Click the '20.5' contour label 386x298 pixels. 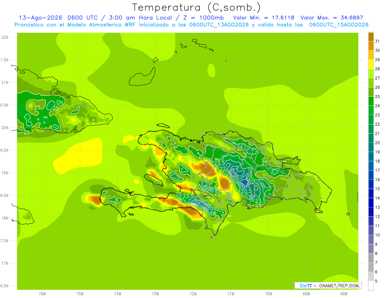coord(246,191)
